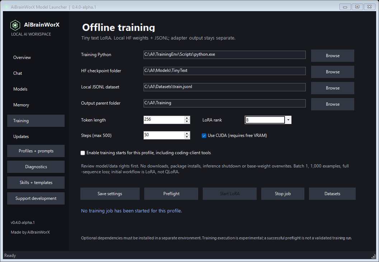The image size is (379, 262).
Task: Click the Output parent folder path field
Action: click(225, 104)
